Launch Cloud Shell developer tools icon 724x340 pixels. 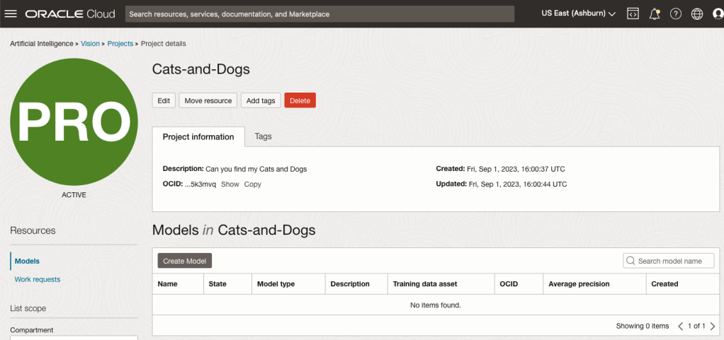pyautogui.click(x=633, y=14)
